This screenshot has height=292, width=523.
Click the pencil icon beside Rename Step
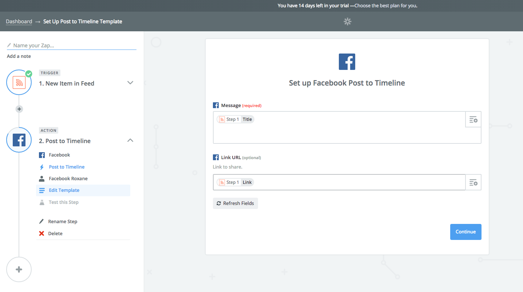coord(41,221)
